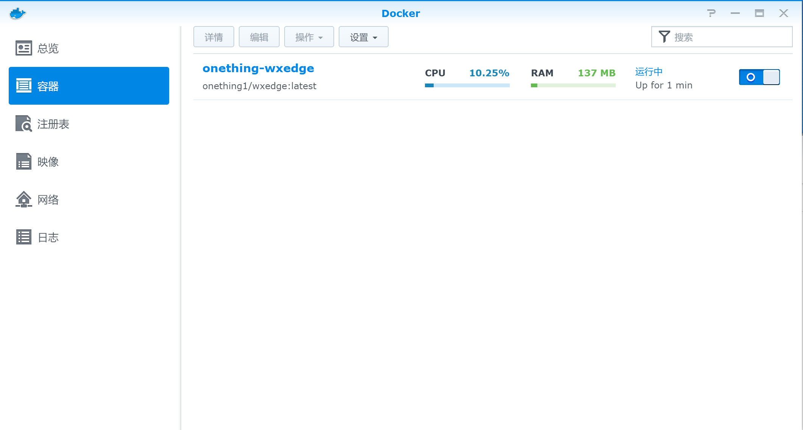Open the 注册表 registry search icon
Image resolution: width=803 pixels, height=430 pixels.
pyautogui.click(x=23, y=124)
